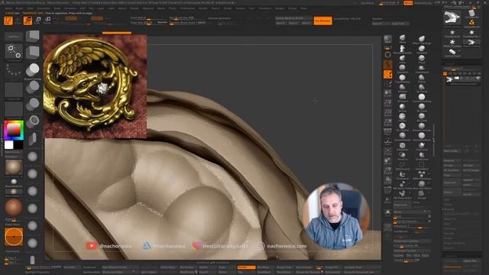Viewport: 489px width, 275px height.
Task: Adjust the See-through slider at top right
Action: coord(388,3)
